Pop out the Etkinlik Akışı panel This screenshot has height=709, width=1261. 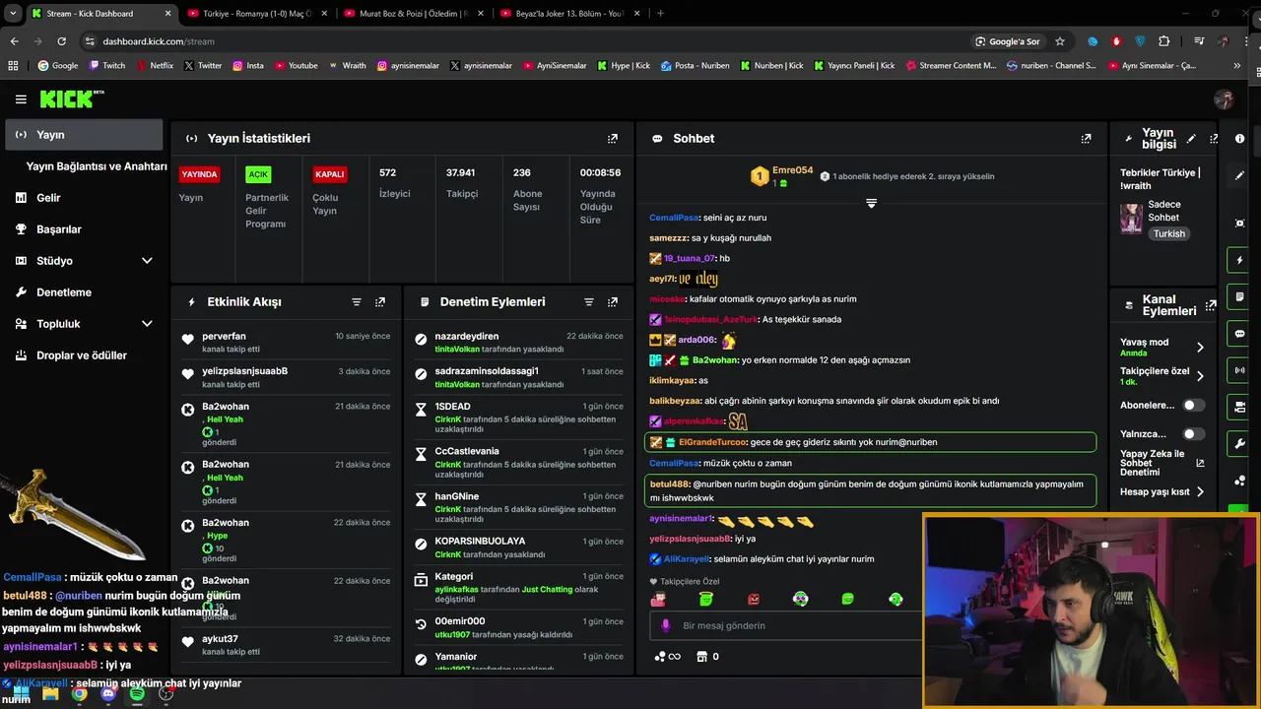pos(380,302)
